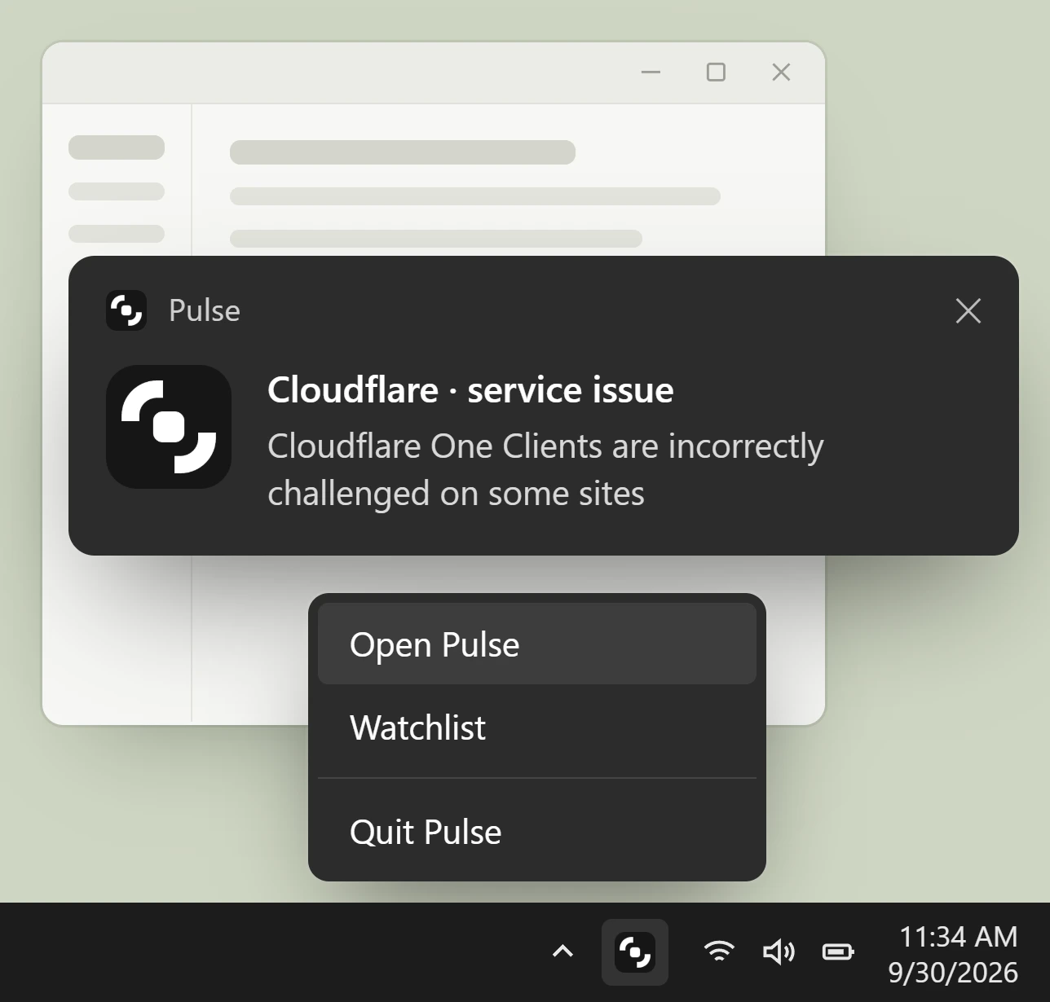Open the Wi-Fi network status icon
1050x1002 pixels.
coord(718,951)
